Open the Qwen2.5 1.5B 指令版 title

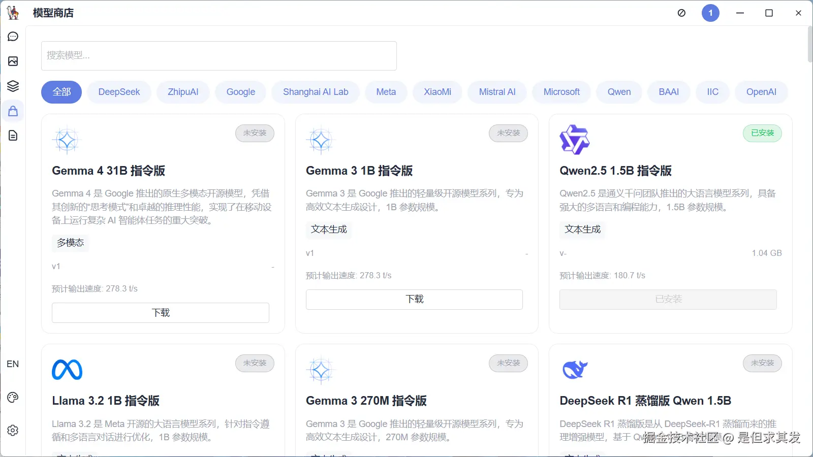616,171
